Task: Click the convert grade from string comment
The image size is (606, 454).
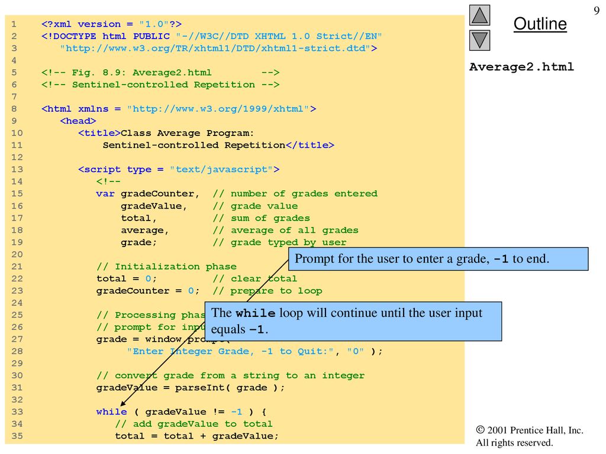Action: point(230,375)
